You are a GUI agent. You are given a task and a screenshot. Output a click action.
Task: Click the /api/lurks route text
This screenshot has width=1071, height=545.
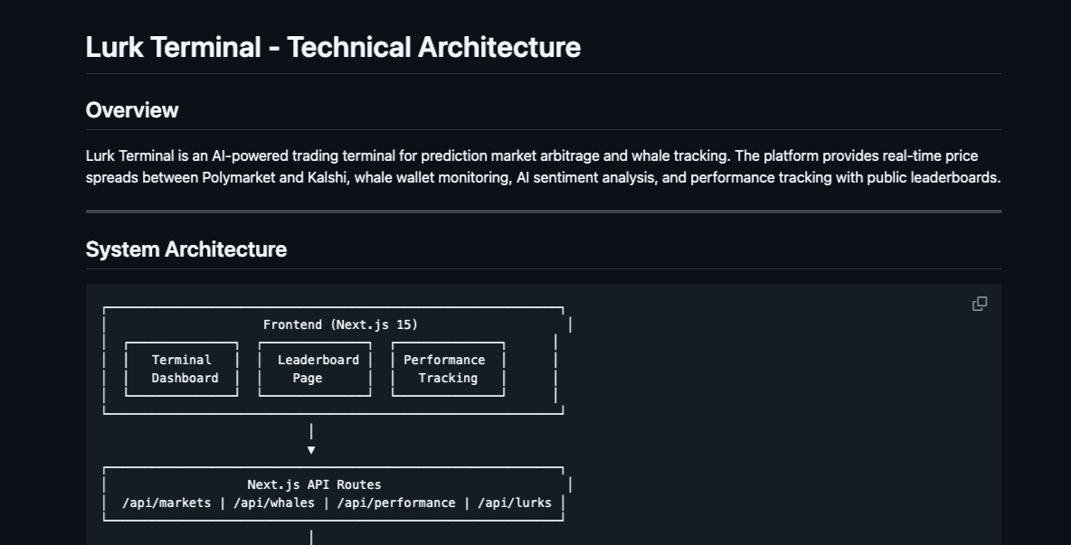[x=515, y=503]
